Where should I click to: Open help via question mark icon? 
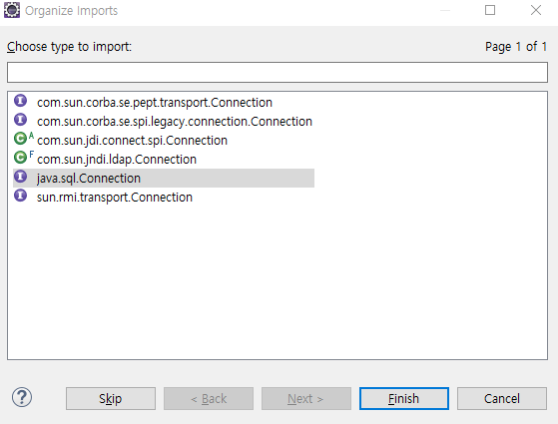22,398
